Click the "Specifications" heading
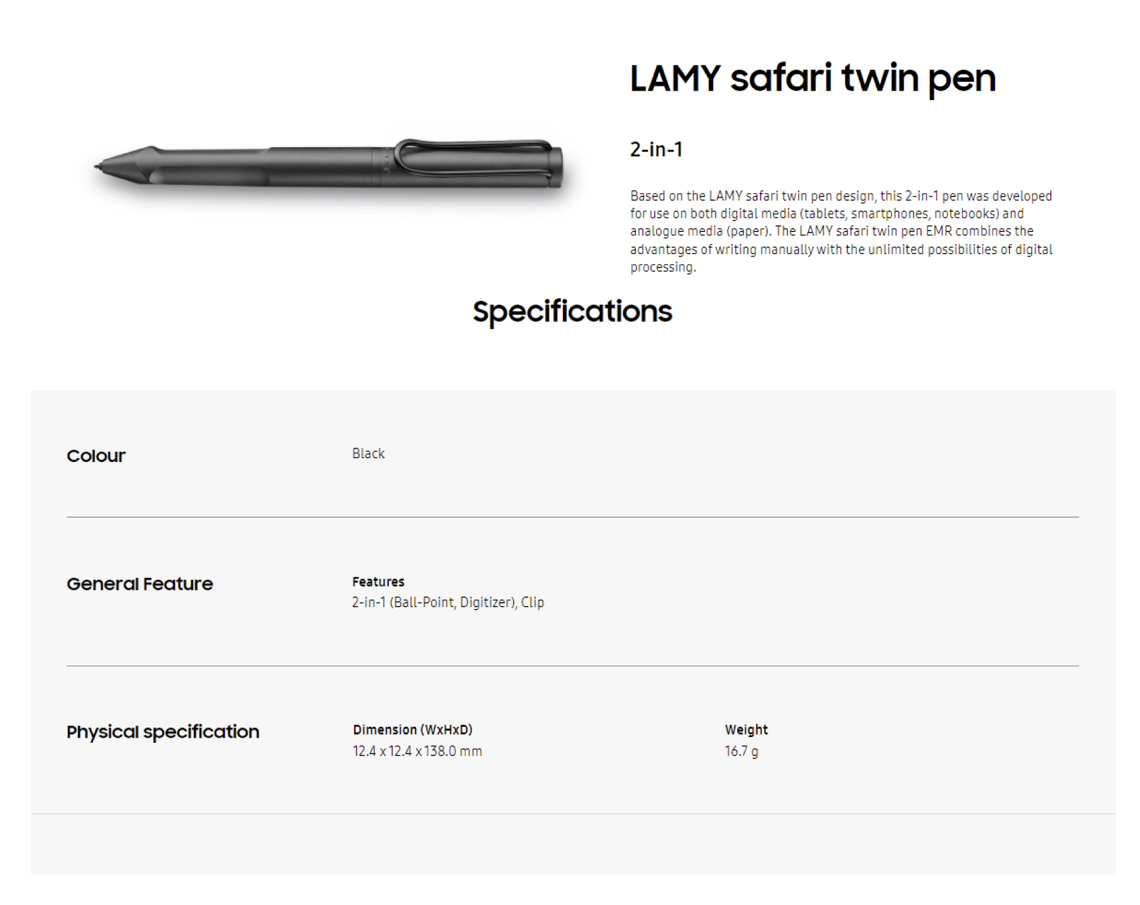This screenshot has height=905, width=1140. tap(572, 311)
